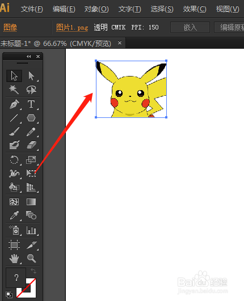The image size is (244, 301).
Task: Swap fill and stroke colors
Action: coord(33,271)
